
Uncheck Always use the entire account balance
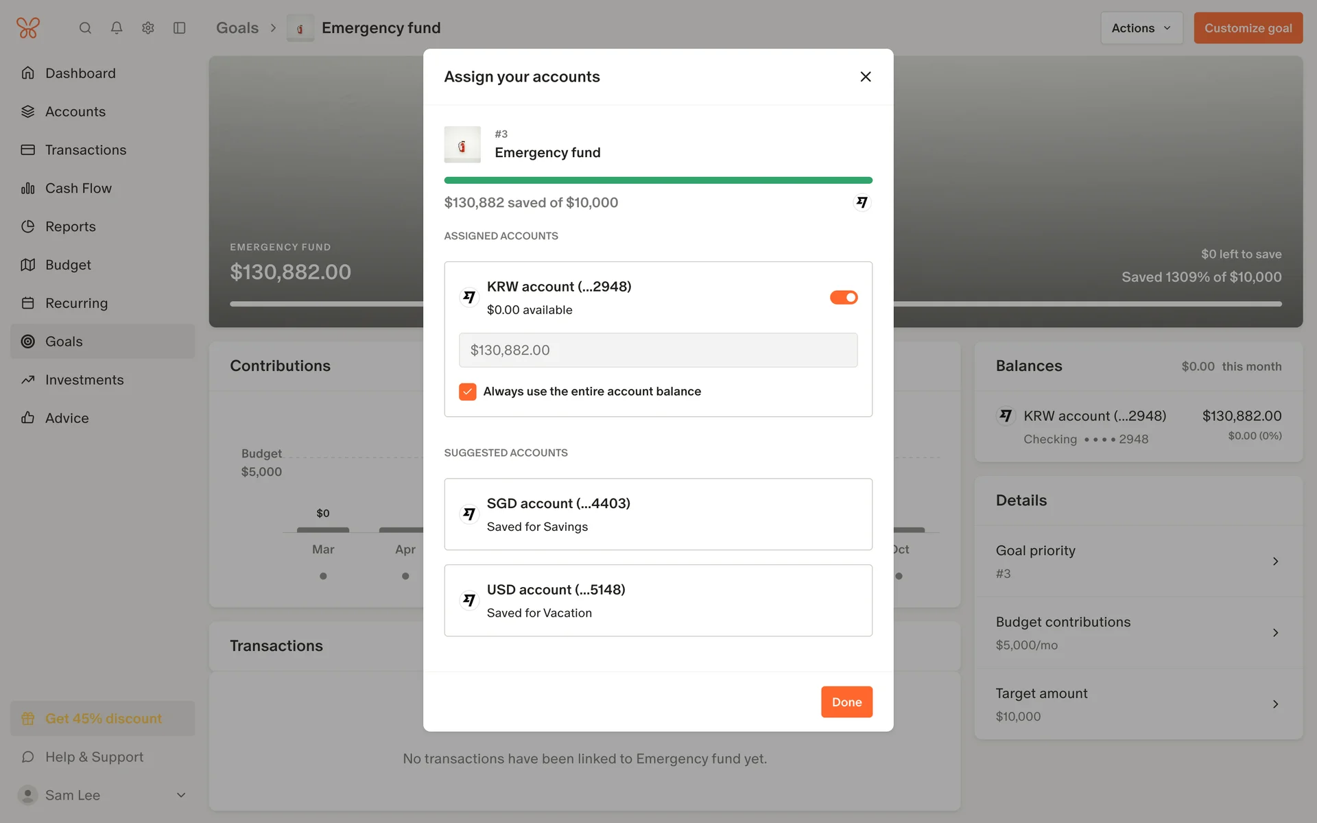468,392
